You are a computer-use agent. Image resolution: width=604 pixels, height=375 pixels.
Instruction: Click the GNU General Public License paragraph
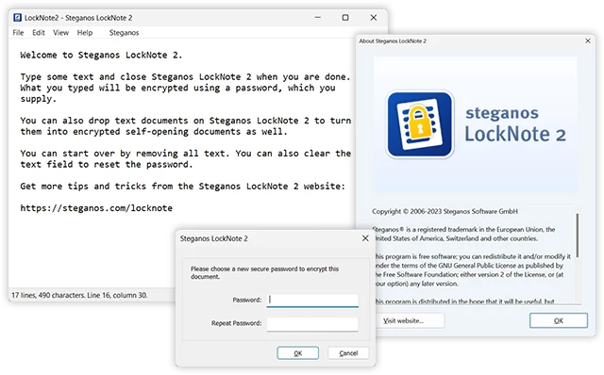[472, 270]
